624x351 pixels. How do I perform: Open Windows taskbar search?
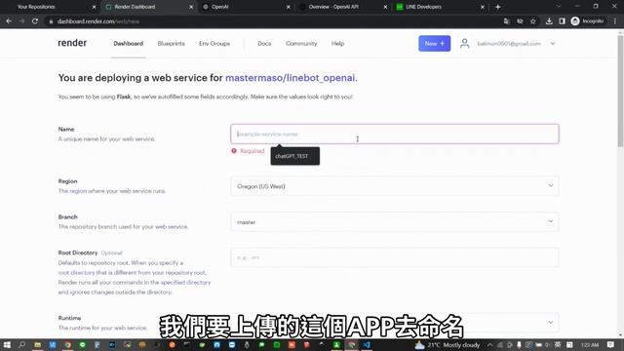(21, 344)
